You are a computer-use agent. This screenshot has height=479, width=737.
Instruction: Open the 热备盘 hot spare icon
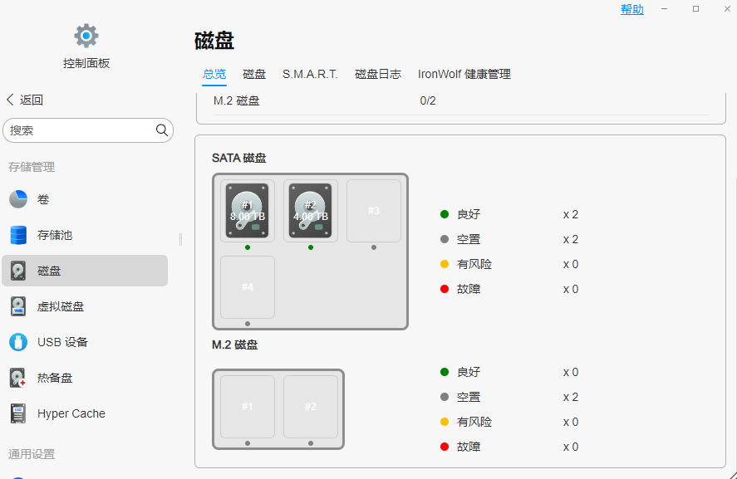point(18,378)
